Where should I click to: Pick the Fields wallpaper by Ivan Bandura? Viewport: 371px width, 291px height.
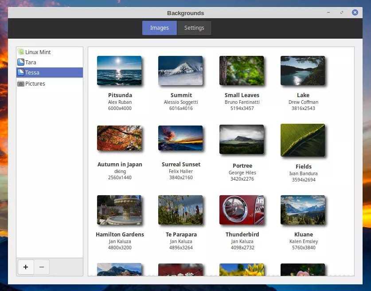(303, 140)
